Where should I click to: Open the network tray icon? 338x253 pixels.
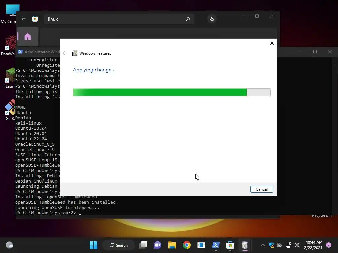coord(288,245)
